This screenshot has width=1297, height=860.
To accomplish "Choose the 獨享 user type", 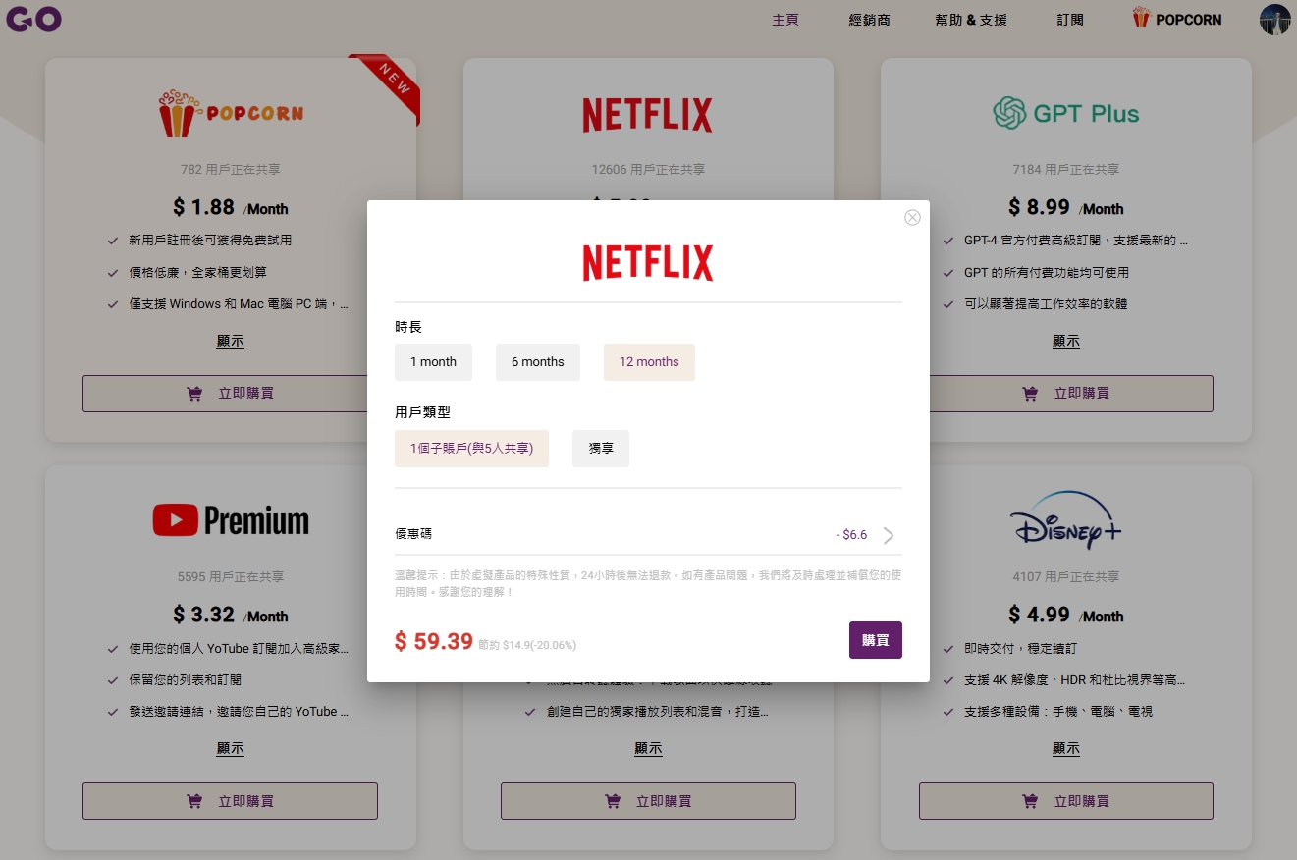I will pyautogui.click(x=601, y=449).
